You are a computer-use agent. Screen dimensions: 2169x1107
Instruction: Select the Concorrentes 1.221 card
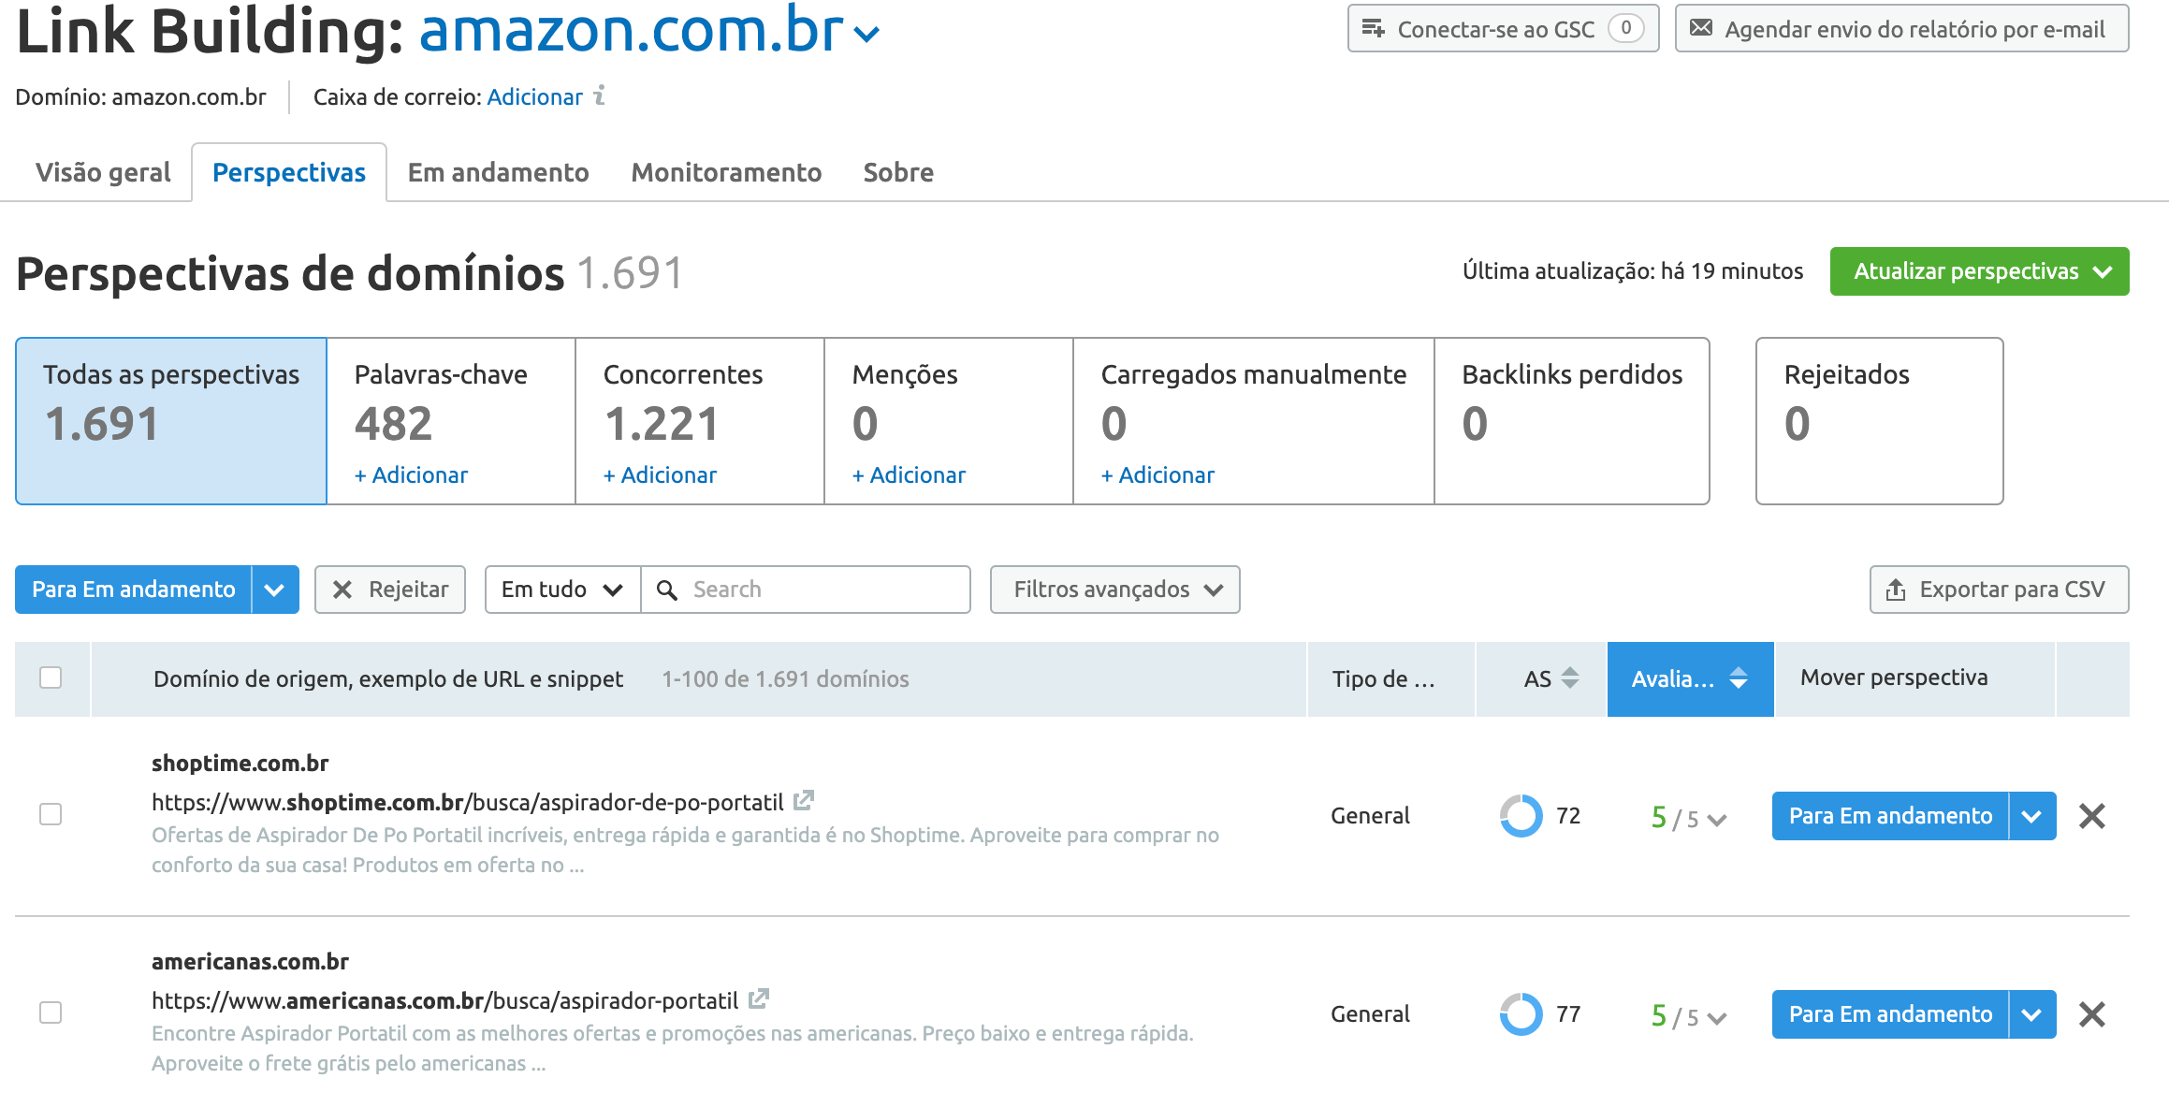pos(700,421)
